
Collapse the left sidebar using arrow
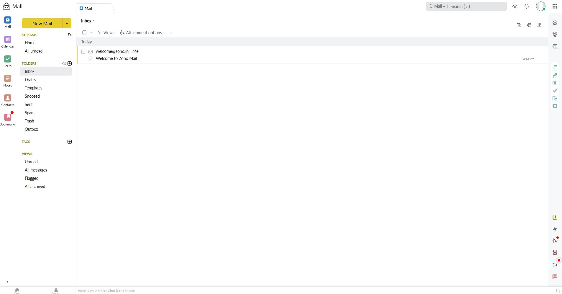point(8,282)
